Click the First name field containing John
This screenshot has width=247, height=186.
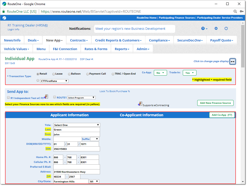coord(77,135)
